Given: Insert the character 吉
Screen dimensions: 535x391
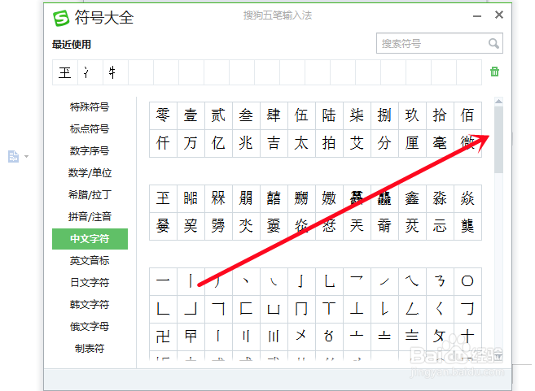Looking at the screenshot, I should (274, 143).
